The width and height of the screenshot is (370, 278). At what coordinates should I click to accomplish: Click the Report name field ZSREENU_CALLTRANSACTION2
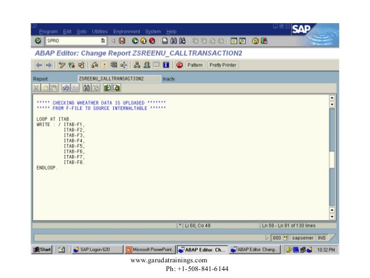119,79
